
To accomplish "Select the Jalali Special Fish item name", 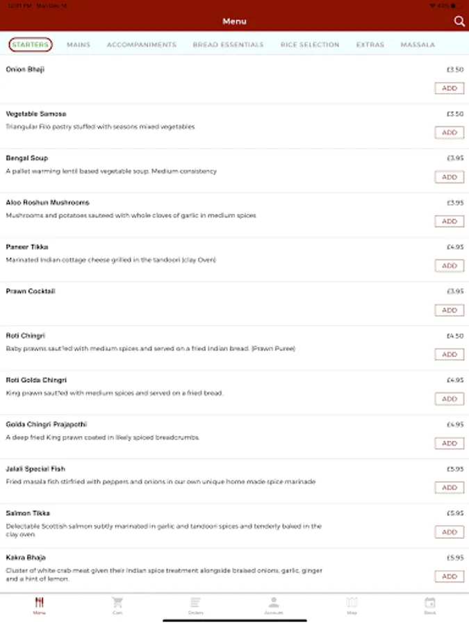I will coord(35,469).
